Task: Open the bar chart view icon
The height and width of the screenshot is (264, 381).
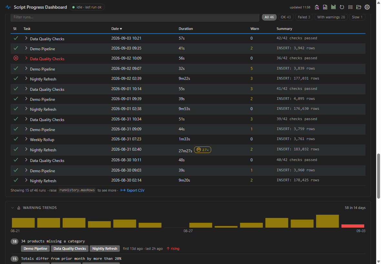Action: coord(333,7)
